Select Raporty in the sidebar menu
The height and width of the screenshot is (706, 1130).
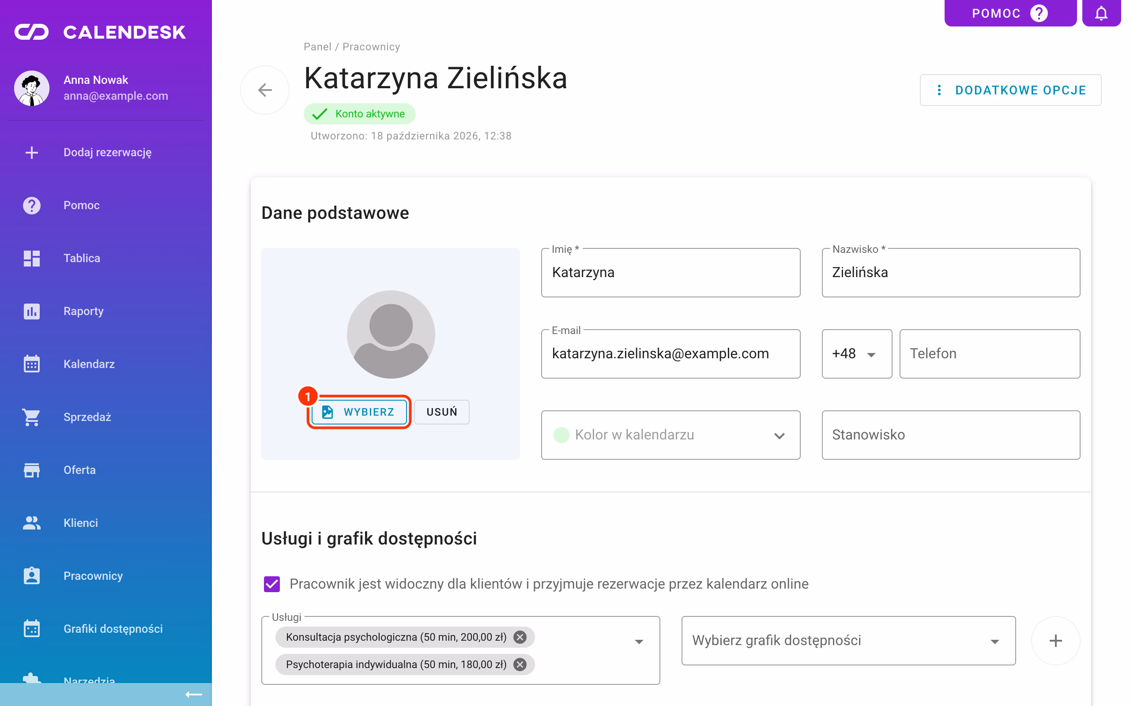point(105,311)
